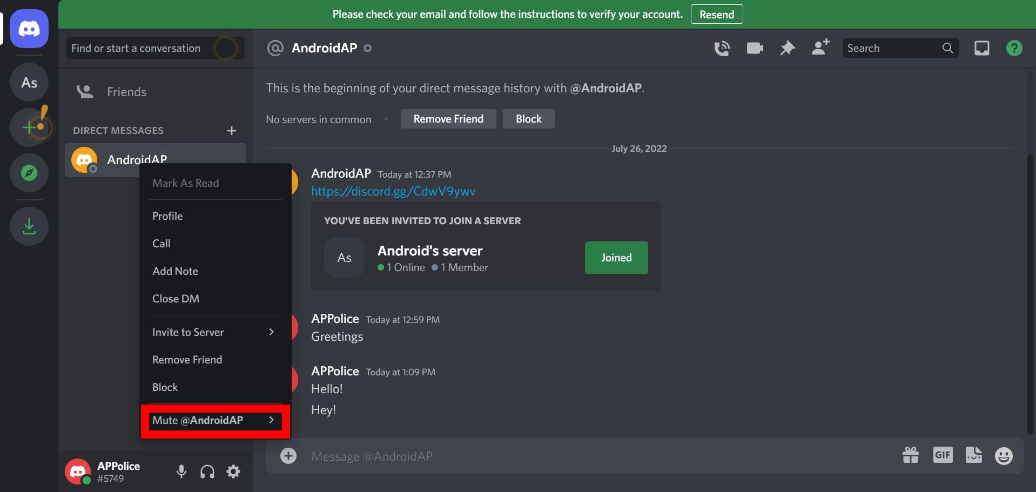1036x492 pixels.
Task: Start a voice call with AndroidAP
Action: [721, 48]
